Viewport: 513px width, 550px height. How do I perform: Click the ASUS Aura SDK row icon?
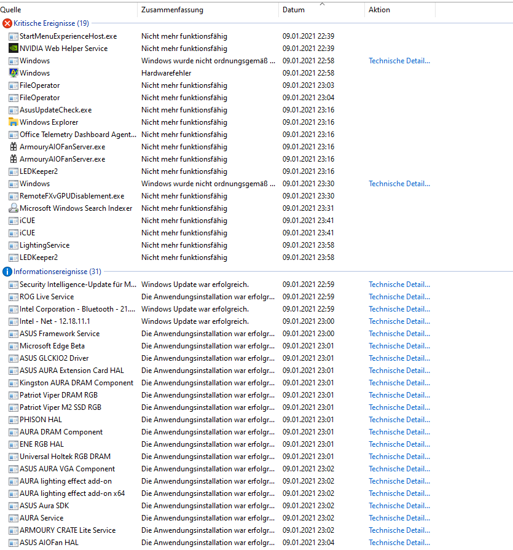point(14,506)
